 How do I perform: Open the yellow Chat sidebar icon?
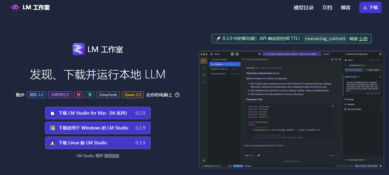point(204,61)
